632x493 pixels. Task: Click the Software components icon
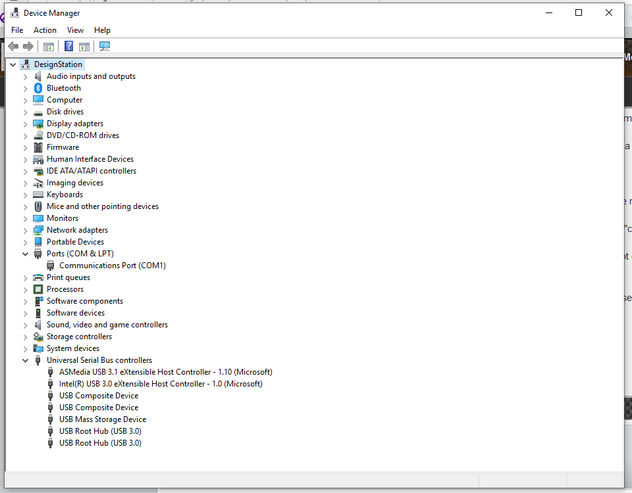click(x=38, y=301)
